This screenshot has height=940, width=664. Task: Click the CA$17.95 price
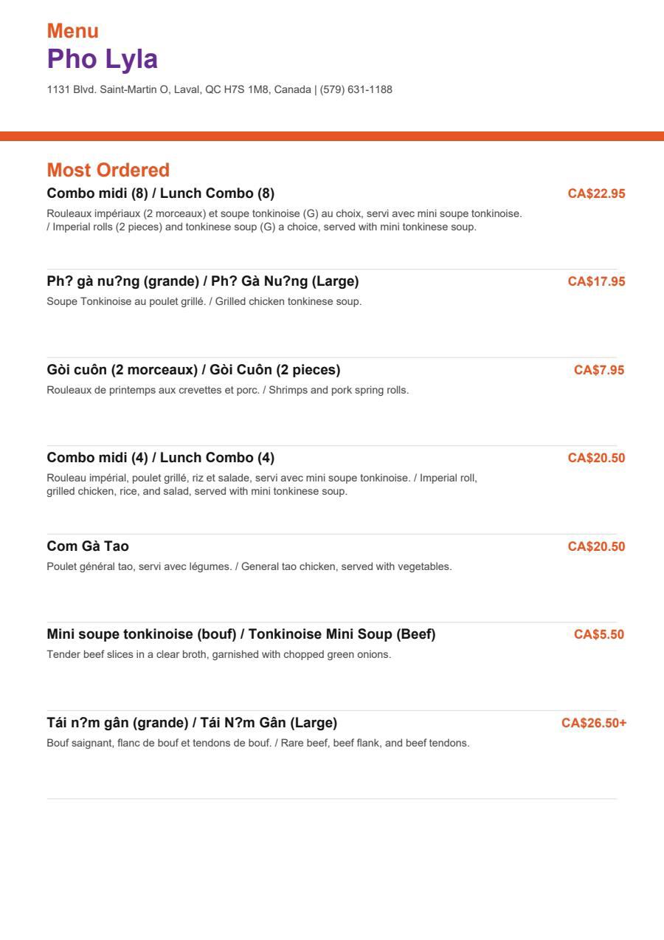[x=596, y=281]
